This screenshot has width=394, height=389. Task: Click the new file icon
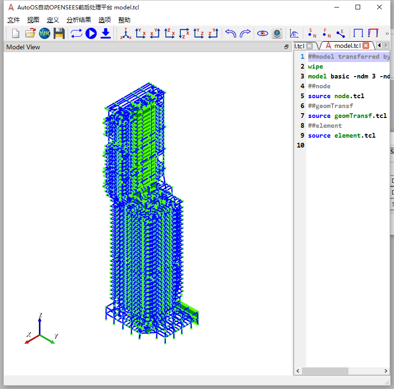[x=16, y=33]
